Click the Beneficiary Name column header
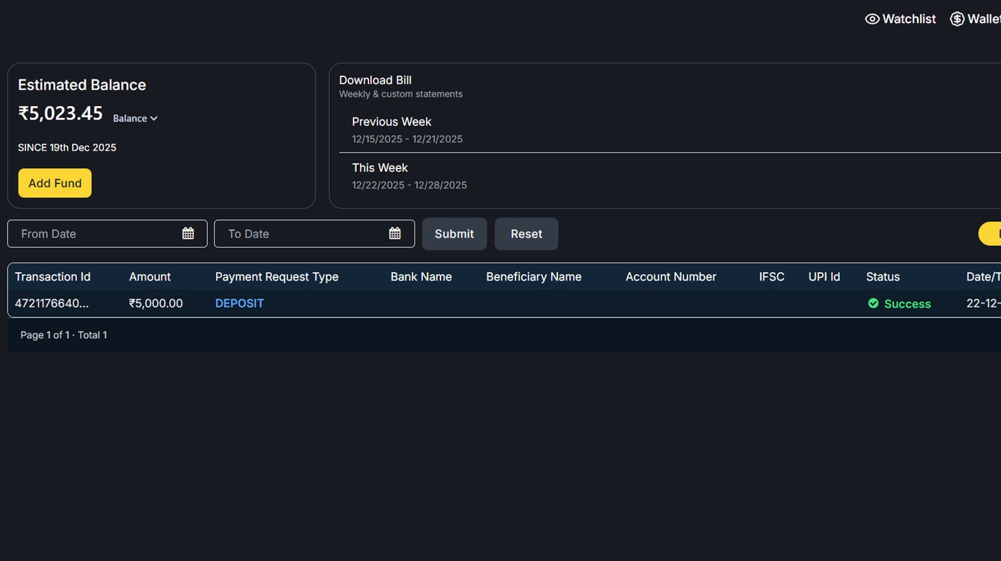 (534, 277)
